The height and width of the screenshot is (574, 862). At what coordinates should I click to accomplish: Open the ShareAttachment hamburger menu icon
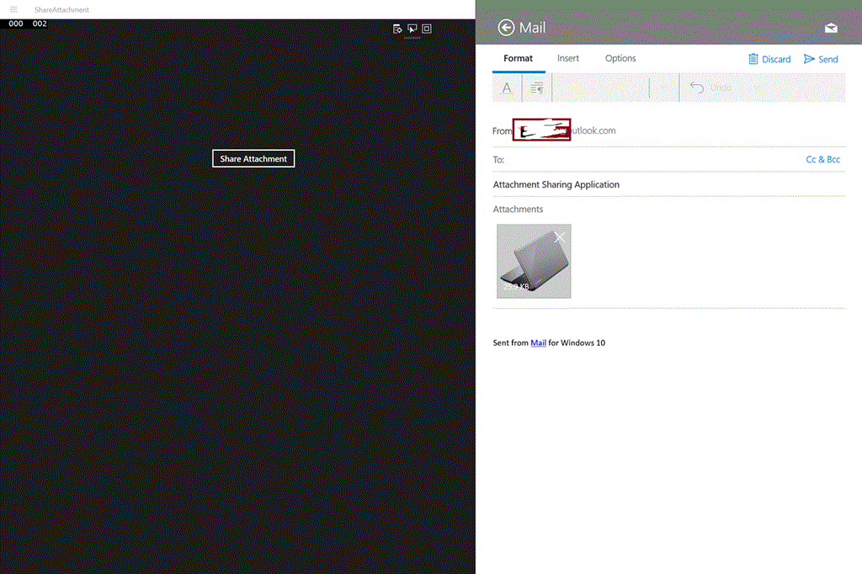tap(13, 9)
